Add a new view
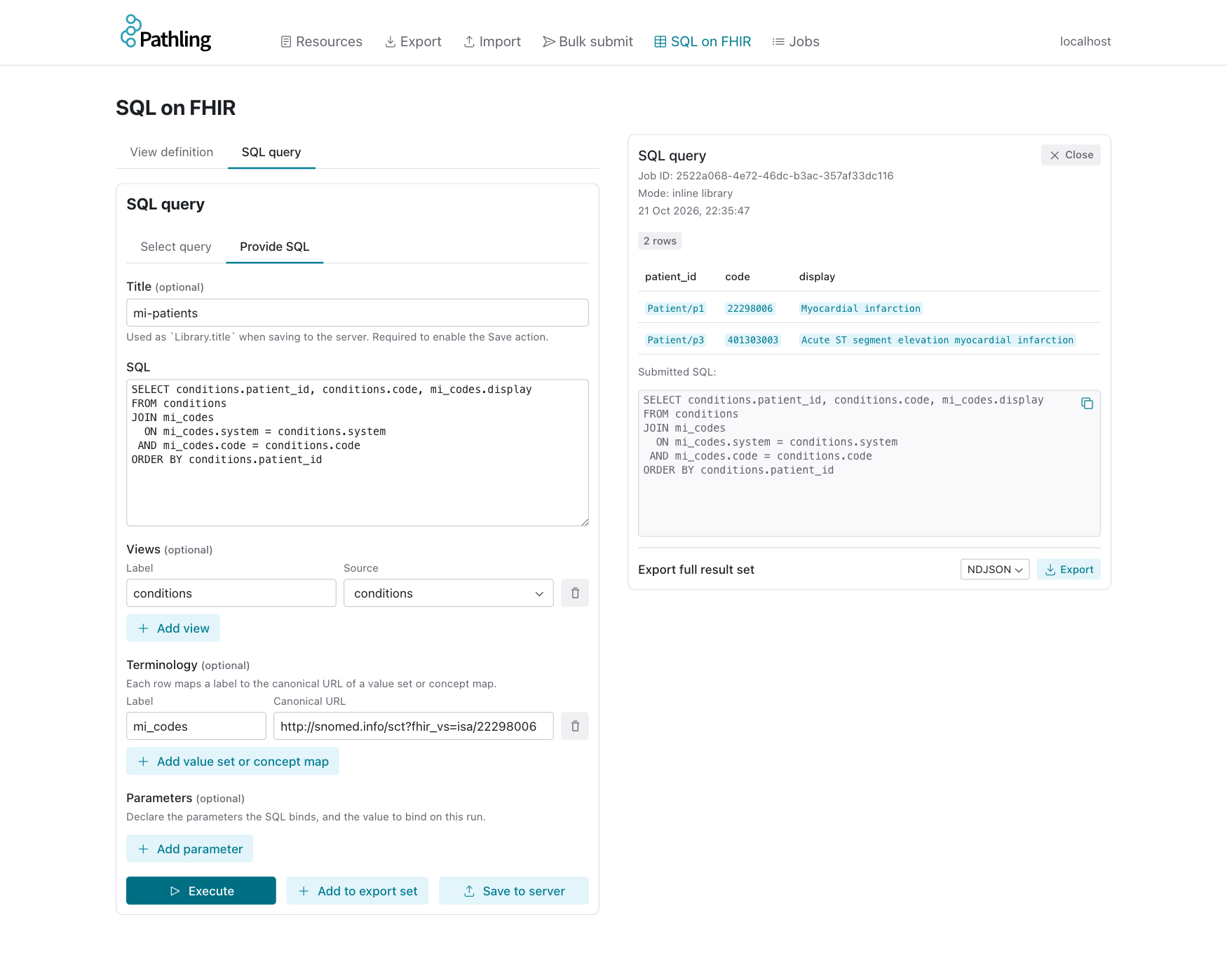 [x=173, y=628]
